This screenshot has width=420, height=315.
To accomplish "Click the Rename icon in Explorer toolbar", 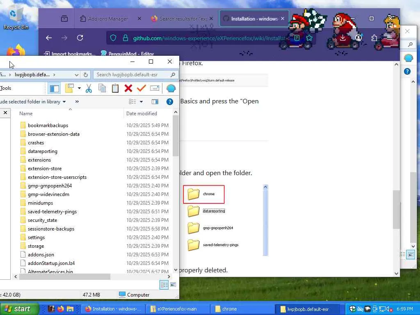I will pos(155,88).
